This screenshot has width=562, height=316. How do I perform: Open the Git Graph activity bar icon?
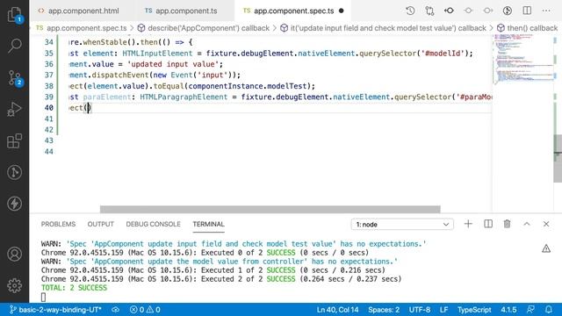(x=14, y=172)
